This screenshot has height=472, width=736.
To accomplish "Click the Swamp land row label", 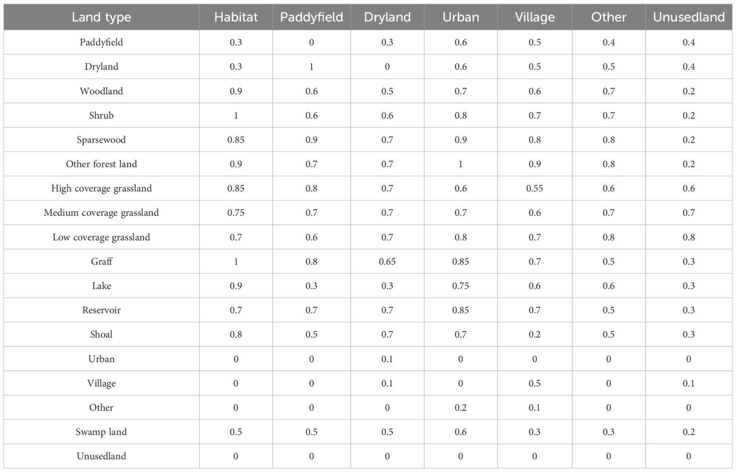I will click(x=101, y=432).
